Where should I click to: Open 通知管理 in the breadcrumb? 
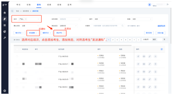coord(26,11)
